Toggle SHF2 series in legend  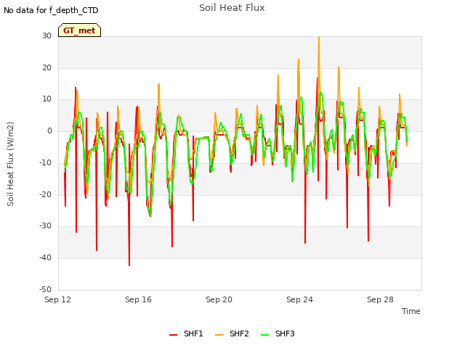[232, 333]
